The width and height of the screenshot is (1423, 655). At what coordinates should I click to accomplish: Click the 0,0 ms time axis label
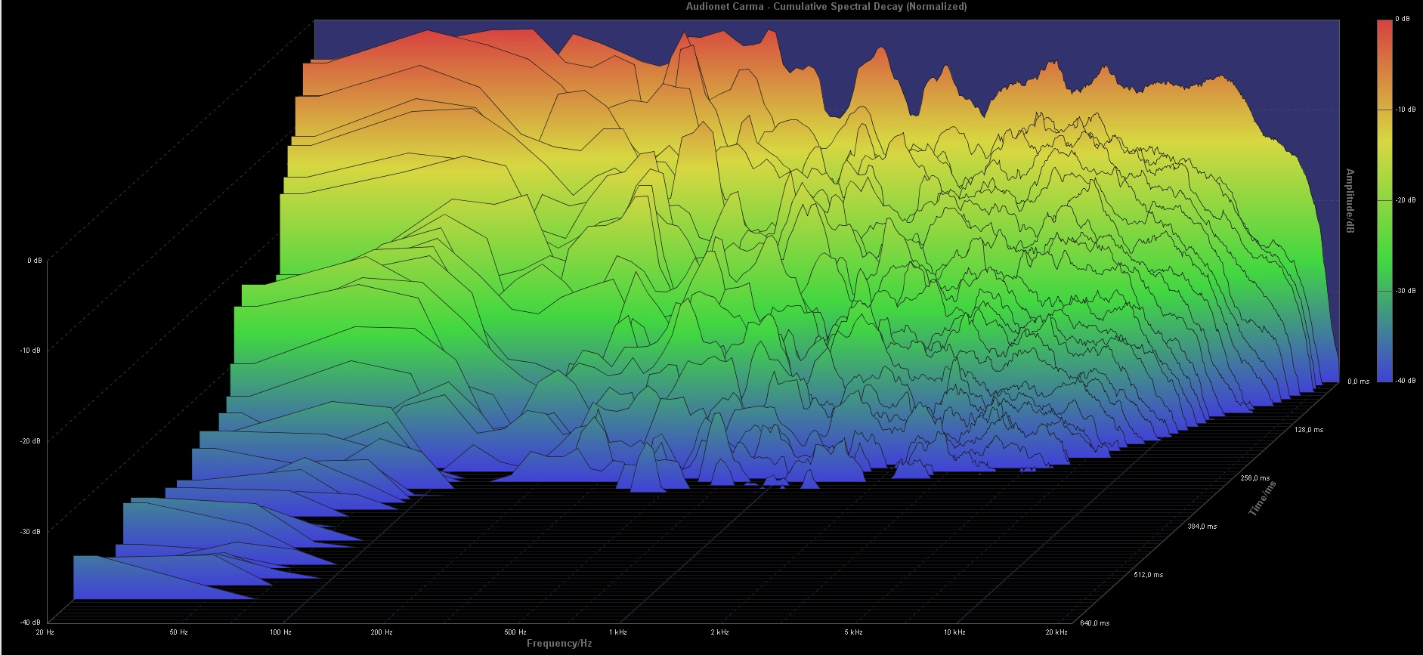pos(1358,382)
